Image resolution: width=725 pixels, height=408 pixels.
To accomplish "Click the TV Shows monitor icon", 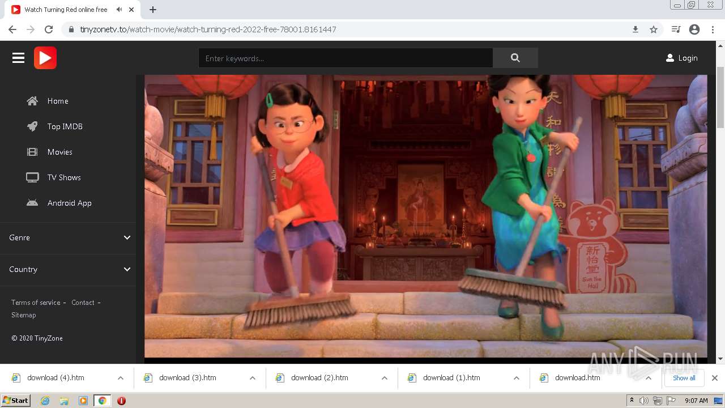I will point(32,177).
